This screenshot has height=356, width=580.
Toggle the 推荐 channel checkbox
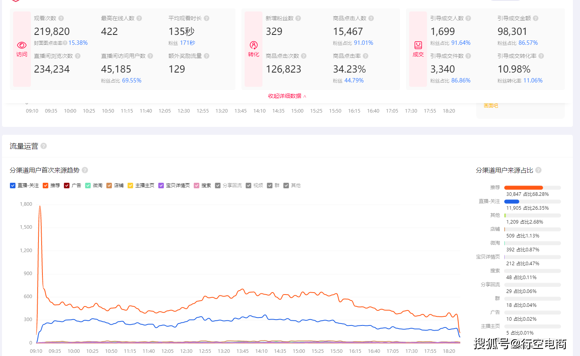[46, 186]
